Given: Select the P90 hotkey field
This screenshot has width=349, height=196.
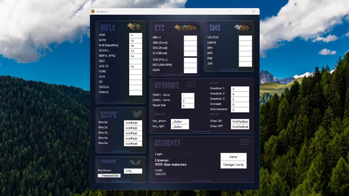Looking at the screenshot, I should coord(245,59).
